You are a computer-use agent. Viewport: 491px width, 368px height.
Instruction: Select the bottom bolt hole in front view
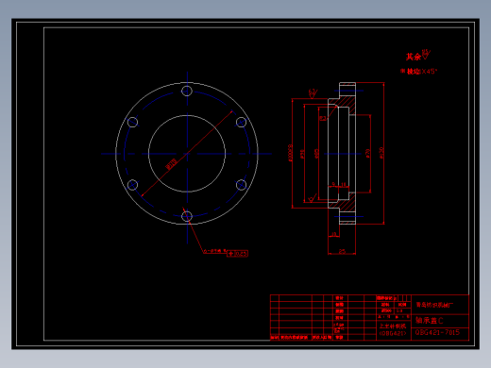[187, 216]
